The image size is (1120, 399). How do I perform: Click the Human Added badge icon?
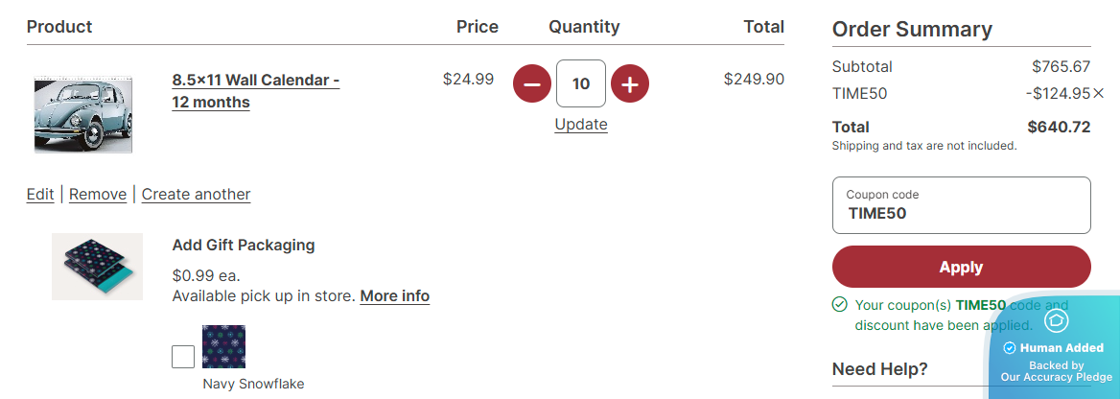1056,320
